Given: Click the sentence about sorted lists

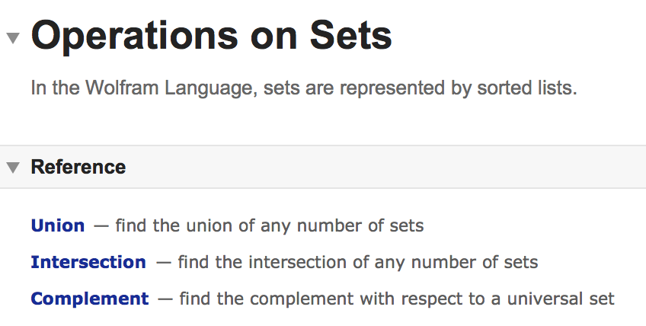Looking at the screenshot, I should click(x=304, y=88).
